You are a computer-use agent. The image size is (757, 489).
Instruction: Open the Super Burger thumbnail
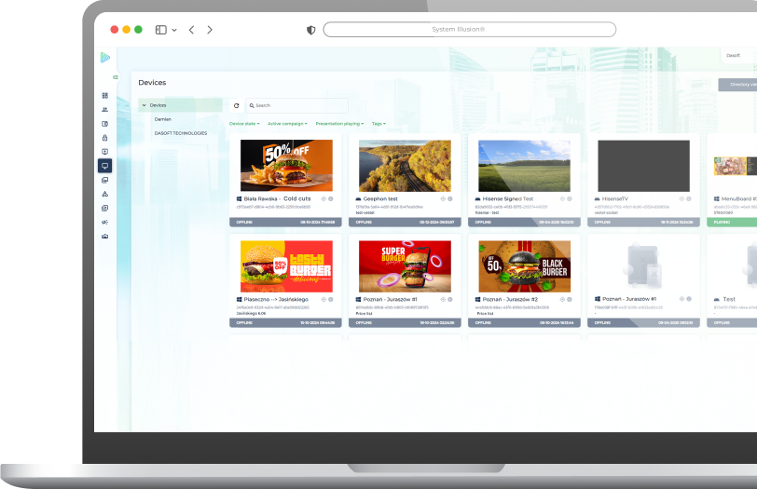click(405, 266)
